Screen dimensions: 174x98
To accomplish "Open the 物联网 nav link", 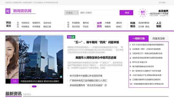I will [108, 27].
